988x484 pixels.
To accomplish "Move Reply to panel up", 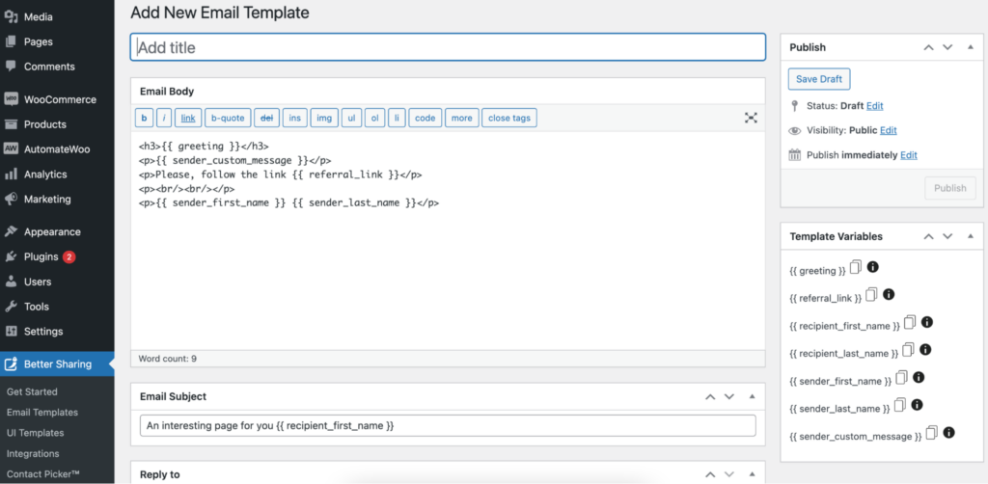I will tap(710, 474).
